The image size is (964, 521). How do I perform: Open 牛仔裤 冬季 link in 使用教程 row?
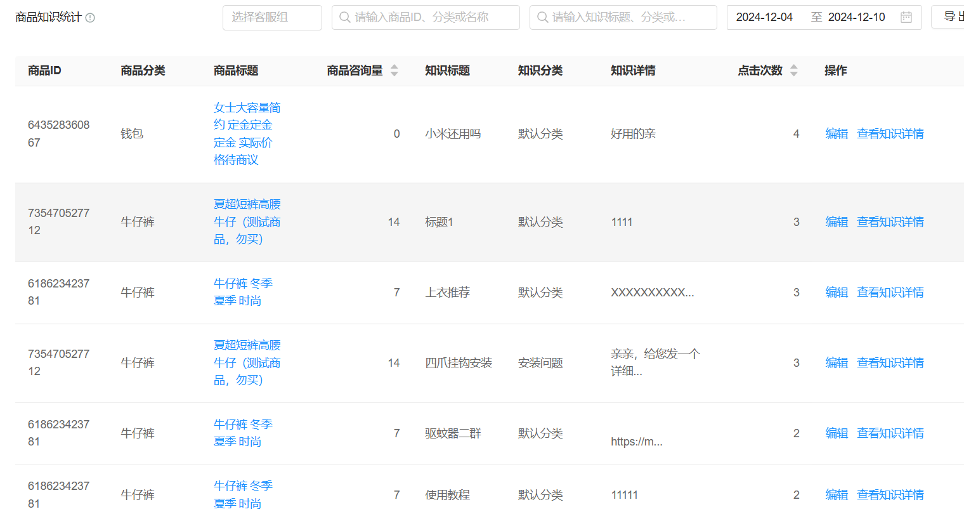pos(244,494)
